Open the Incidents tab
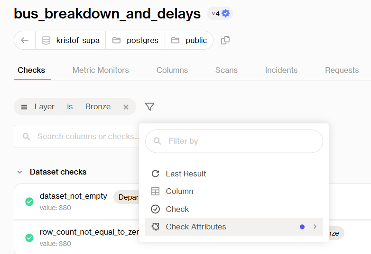This screenshot has height=254, width=371. [281, 70]
